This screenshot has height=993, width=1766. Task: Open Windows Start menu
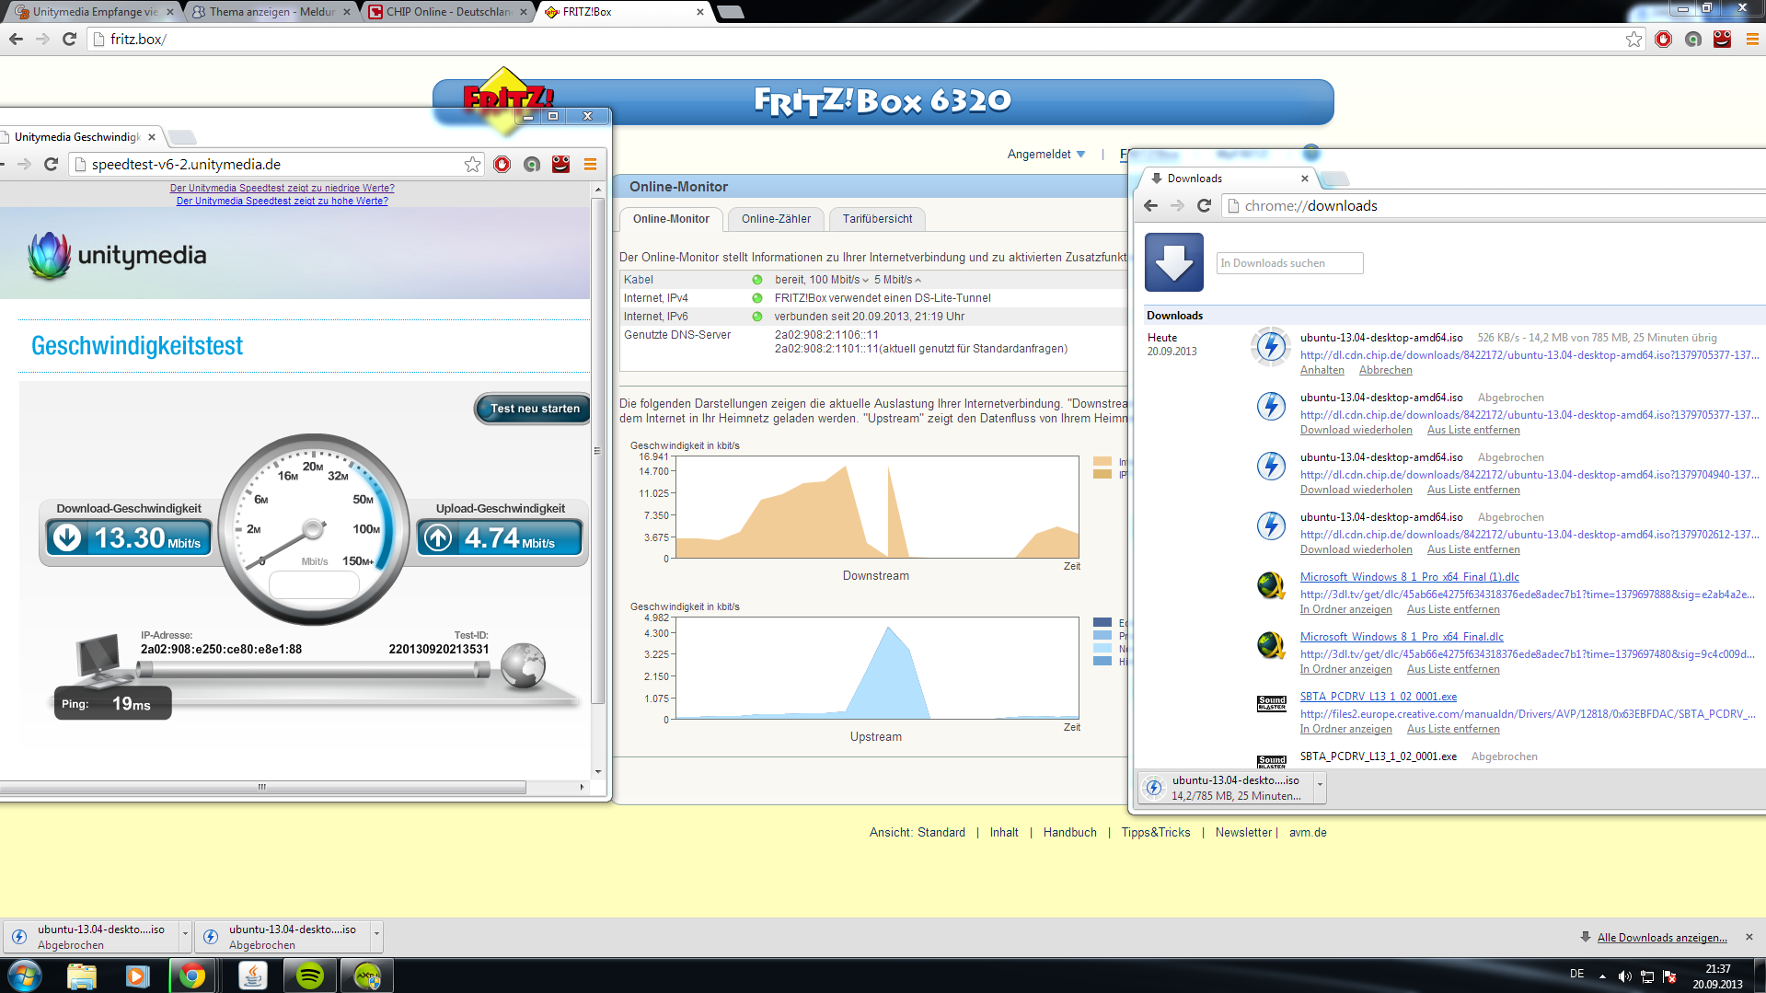[24, 976]
